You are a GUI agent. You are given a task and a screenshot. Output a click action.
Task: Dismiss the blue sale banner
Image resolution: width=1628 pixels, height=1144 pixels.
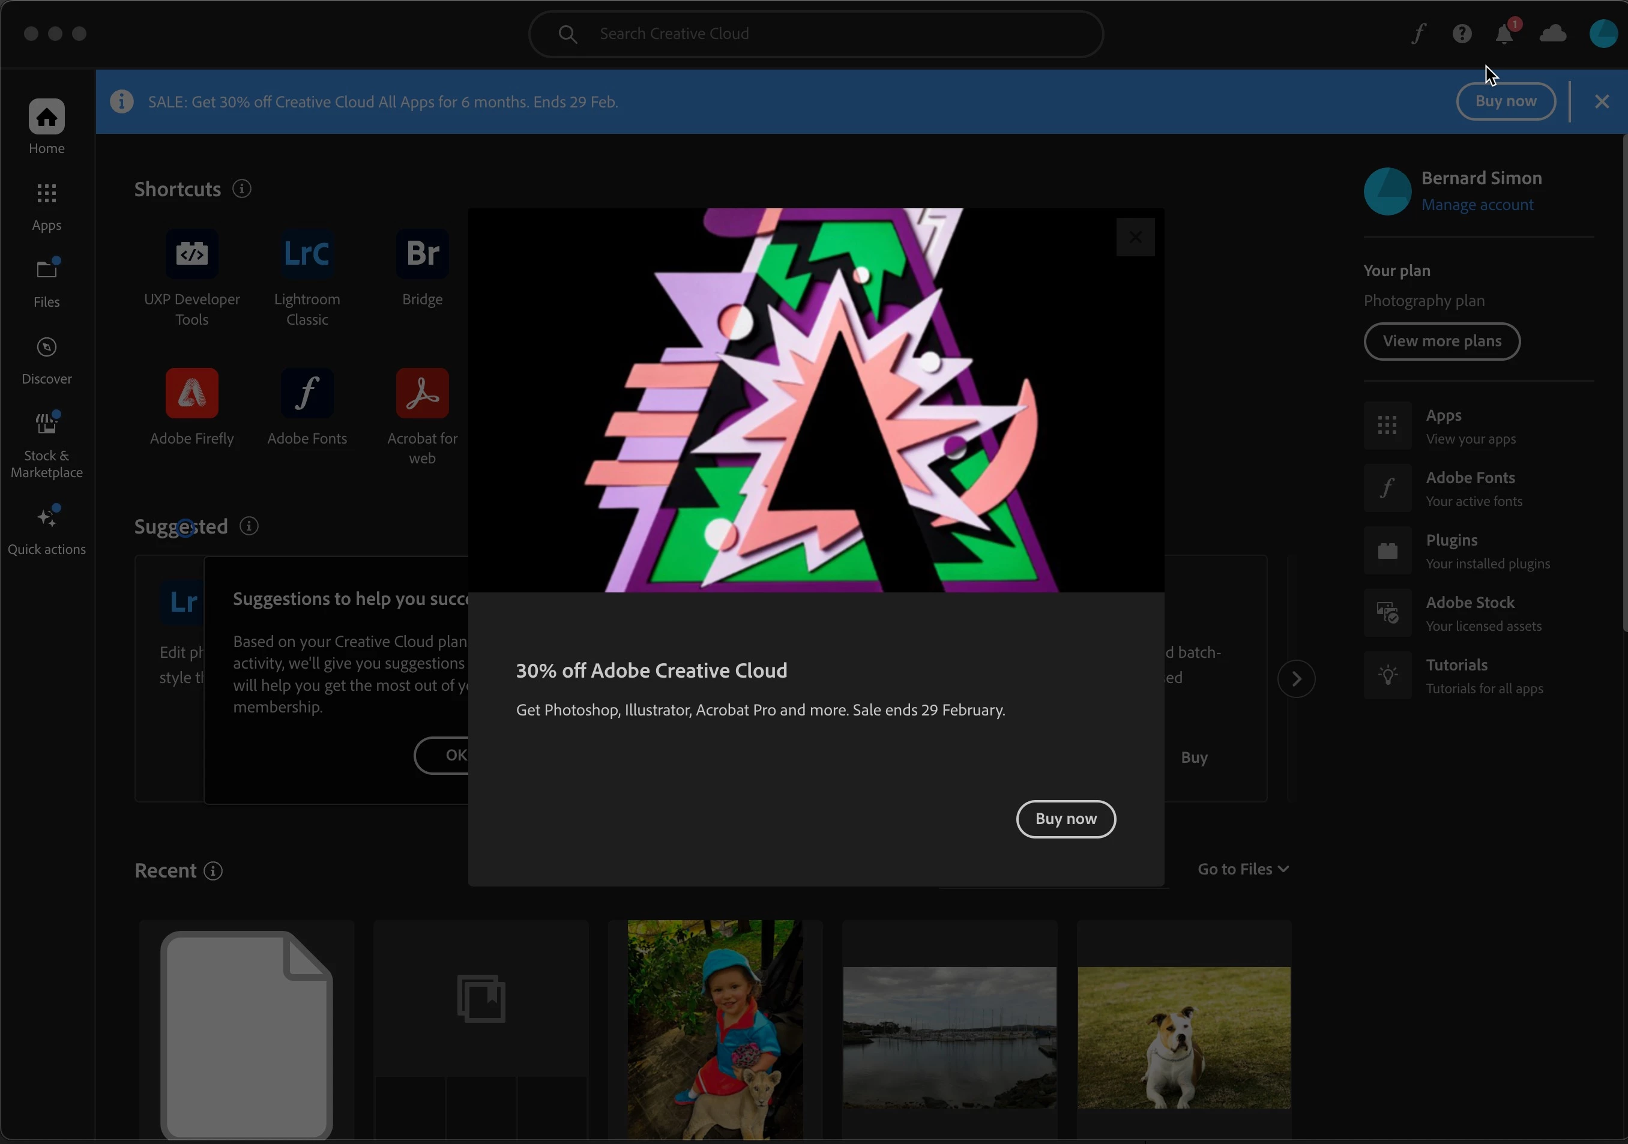pyautogui.click(x=1601, y=101)
